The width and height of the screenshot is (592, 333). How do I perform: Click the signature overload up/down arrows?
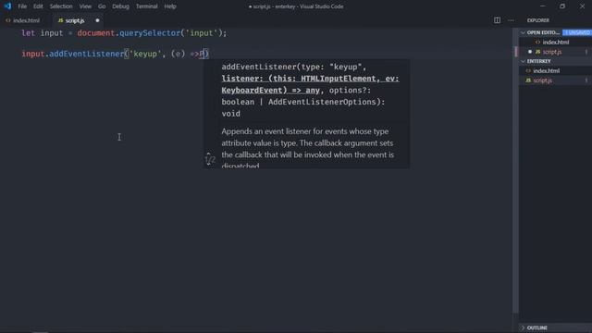point(210,159)
